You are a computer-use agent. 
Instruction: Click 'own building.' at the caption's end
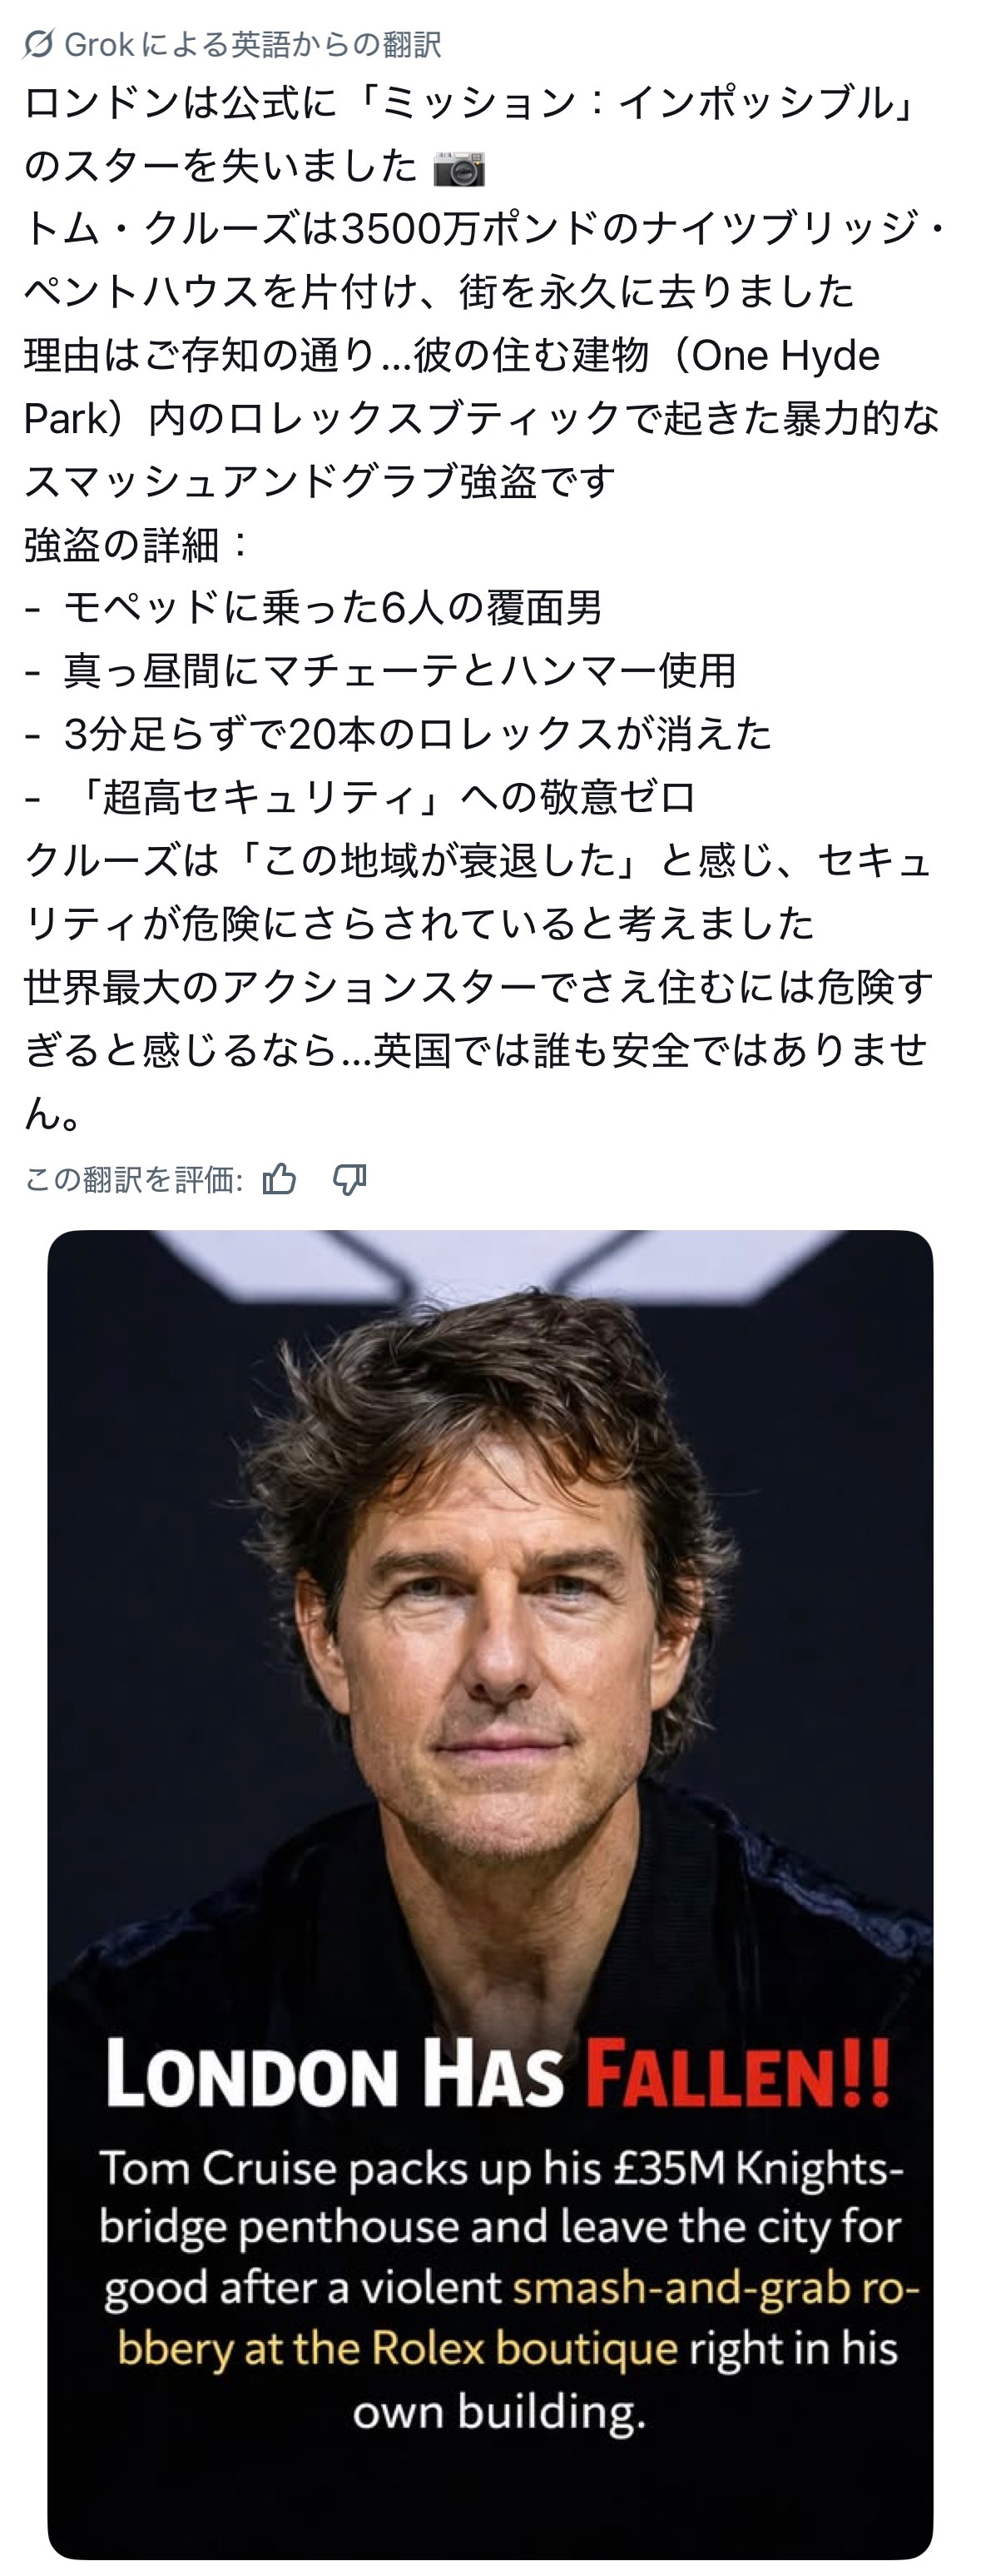pyautogui.click(x=498, y=2411)
